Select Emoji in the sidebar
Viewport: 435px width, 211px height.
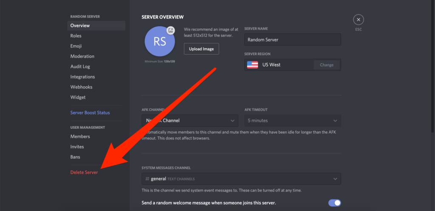[x=76, y=46]
